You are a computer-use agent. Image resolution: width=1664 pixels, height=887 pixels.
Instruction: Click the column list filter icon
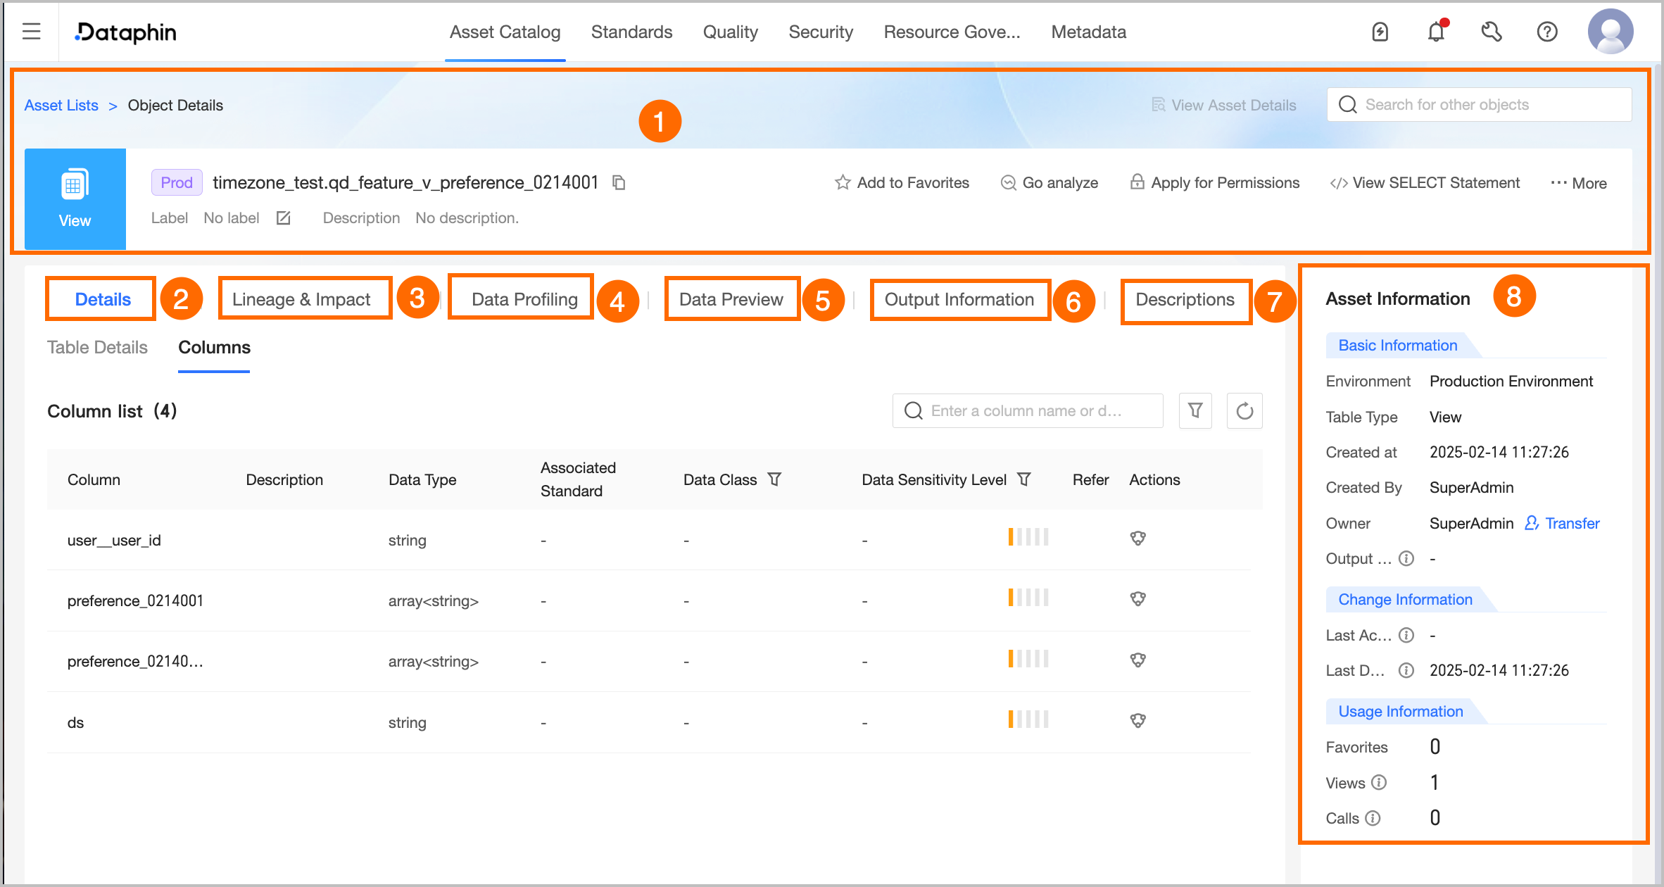(x=1195, y=411)
